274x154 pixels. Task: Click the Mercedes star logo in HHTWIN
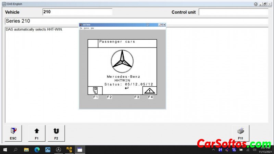[x=122, y=61]
